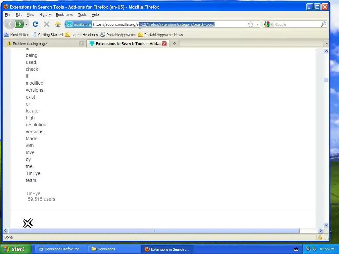Click the 59,515 users text
339x254 pixels.
coord(41,199)
